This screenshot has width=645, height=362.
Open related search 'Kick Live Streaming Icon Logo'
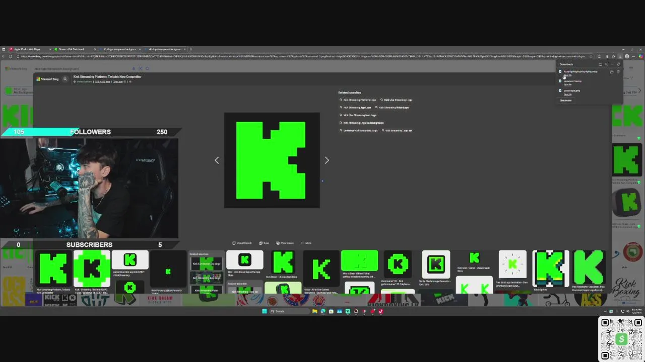pyautogui.click(x=358, y=115)
